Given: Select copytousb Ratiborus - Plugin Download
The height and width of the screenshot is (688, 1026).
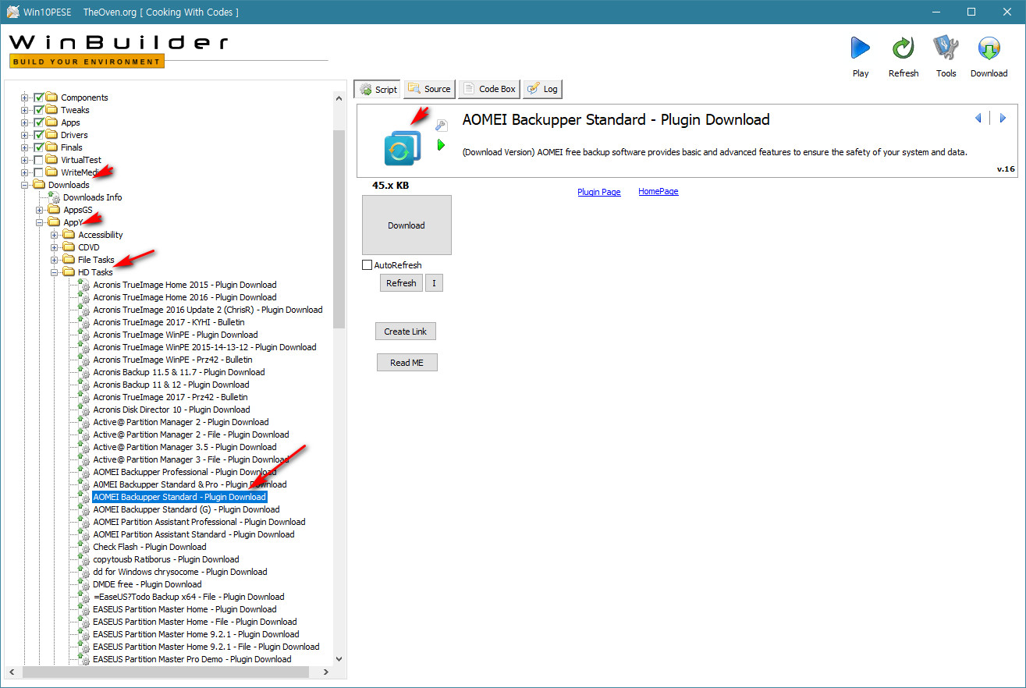Looking at the screenshot, I should tap(166, 559).
